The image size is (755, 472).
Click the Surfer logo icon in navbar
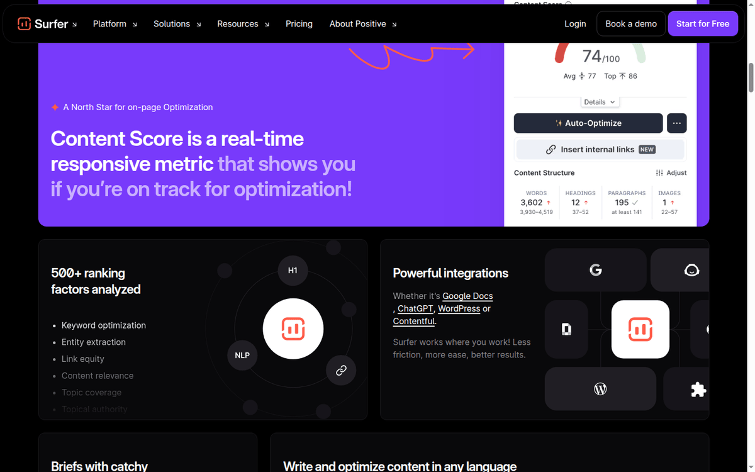(24, 24)
